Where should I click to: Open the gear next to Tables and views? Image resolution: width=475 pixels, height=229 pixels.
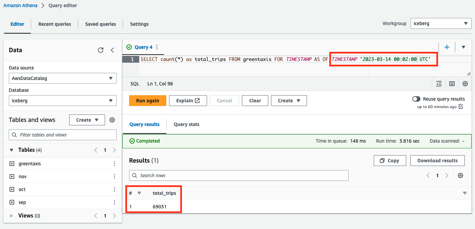[112, 120]
